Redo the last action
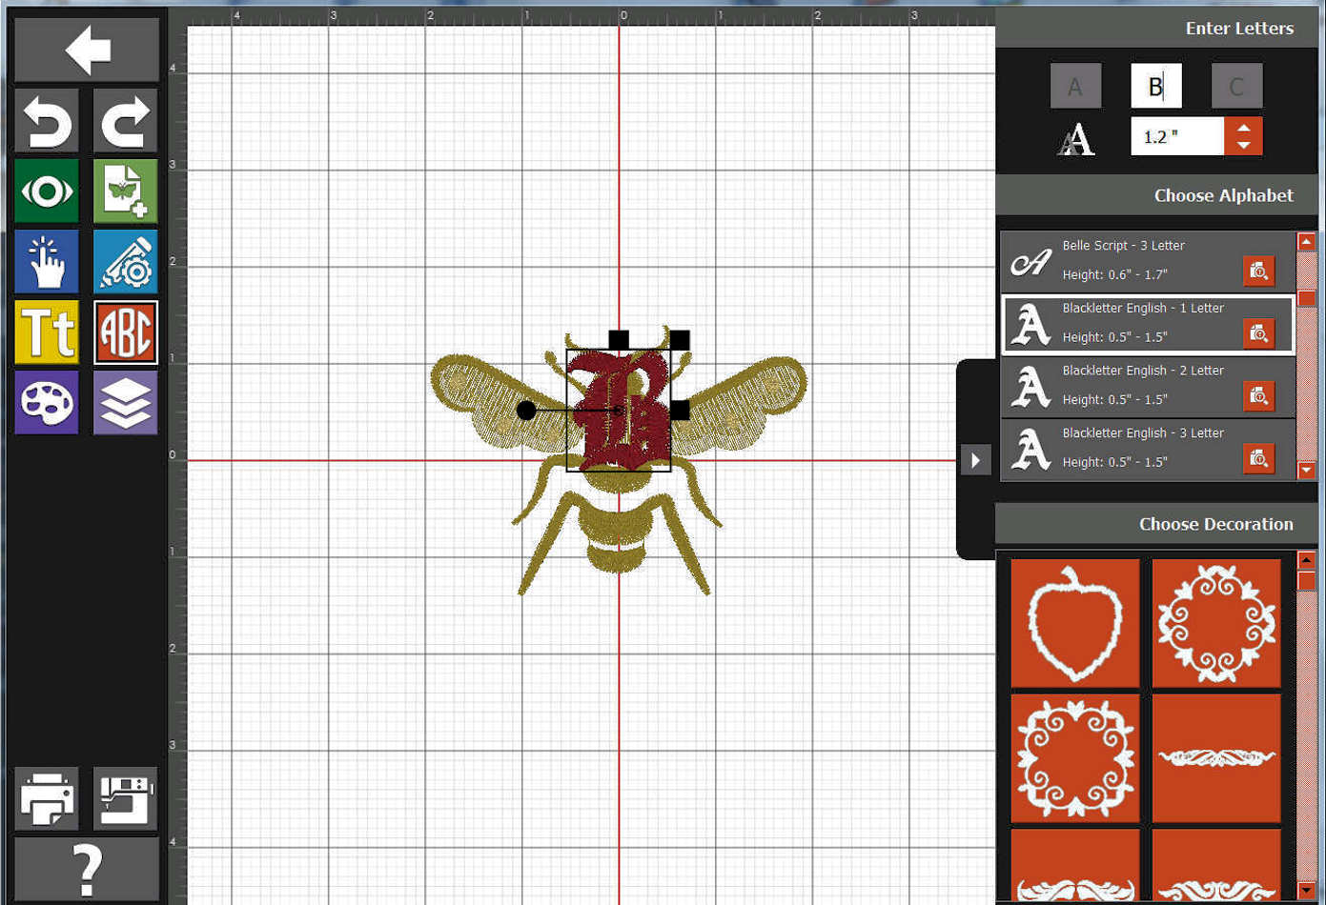 click(x=126, y=122)
